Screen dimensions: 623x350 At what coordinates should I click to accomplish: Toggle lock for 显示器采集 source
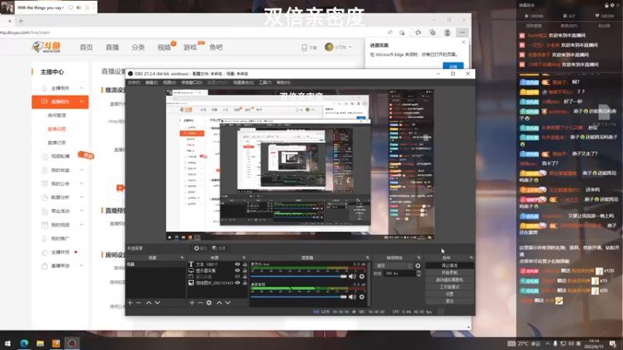[x=245, y=271]
